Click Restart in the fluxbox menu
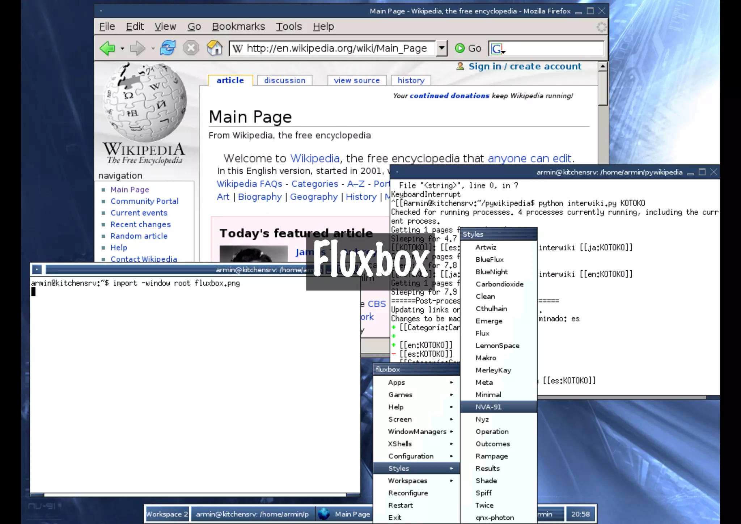 click(416, 505)
